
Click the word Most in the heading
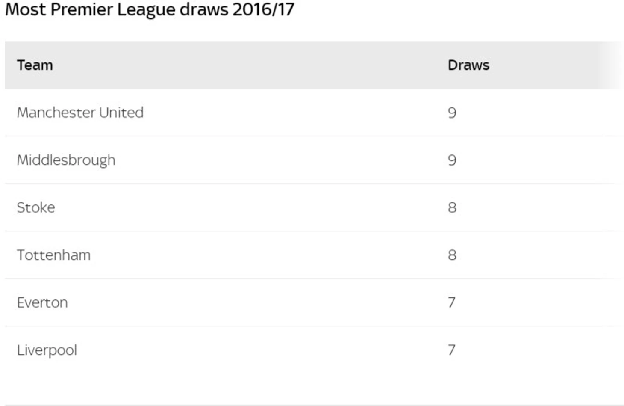25,9
